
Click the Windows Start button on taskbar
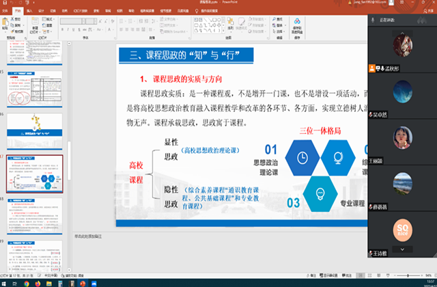(x=5, y=282)
